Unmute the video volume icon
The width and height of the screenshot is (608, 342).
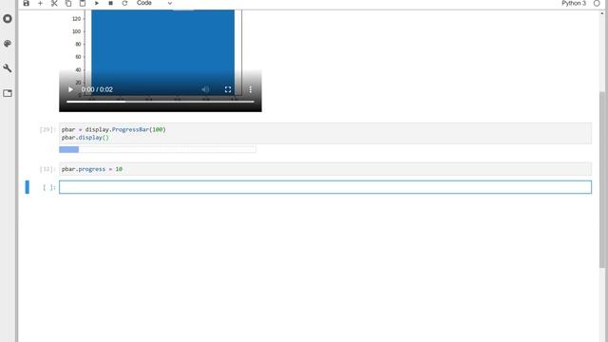[205, 89]
